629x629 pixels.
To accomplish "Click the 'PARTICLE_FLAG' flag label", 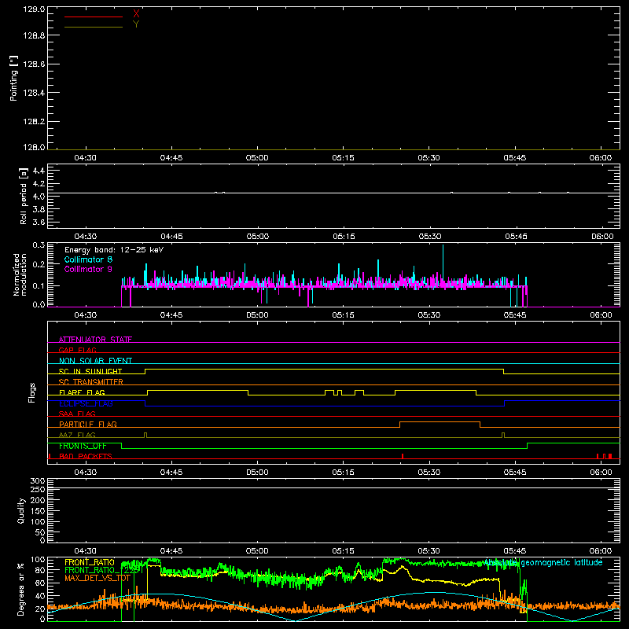I will pyautogui.click(x=88, y=424).
